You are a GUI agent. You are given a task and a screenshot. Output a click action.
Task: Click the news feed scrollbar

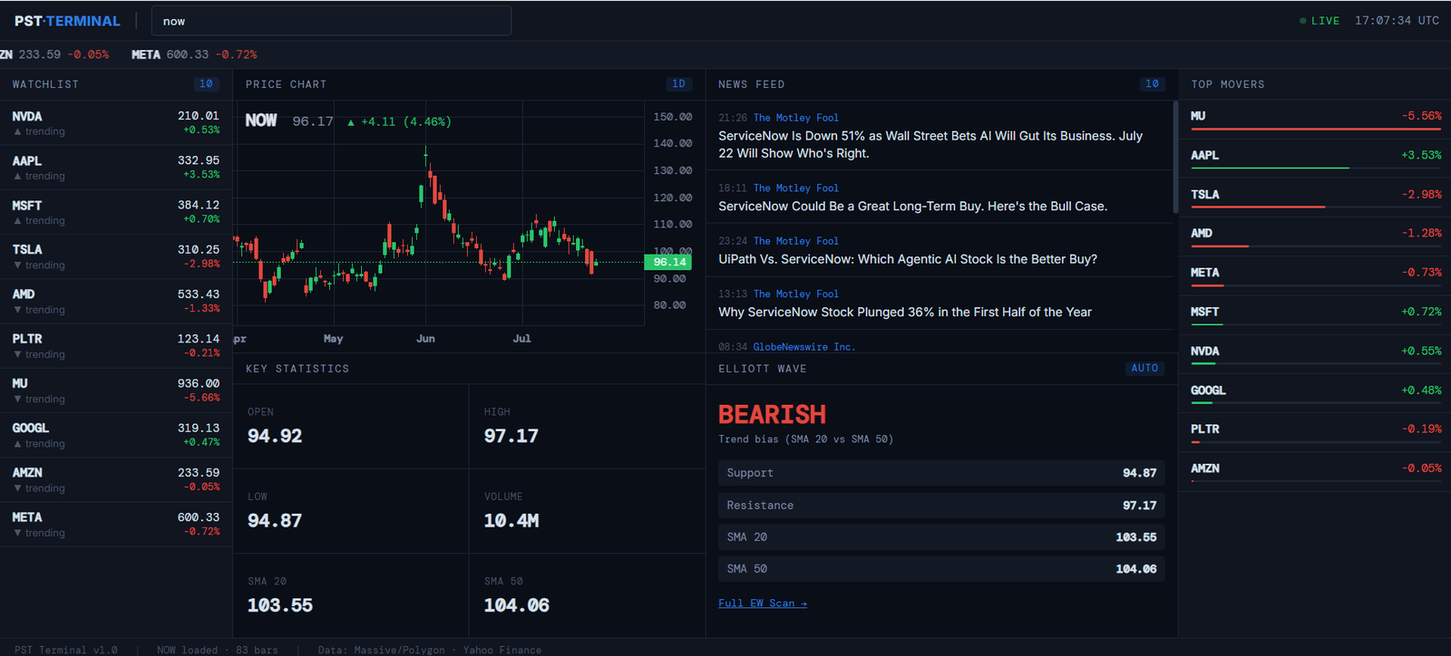1175,157
